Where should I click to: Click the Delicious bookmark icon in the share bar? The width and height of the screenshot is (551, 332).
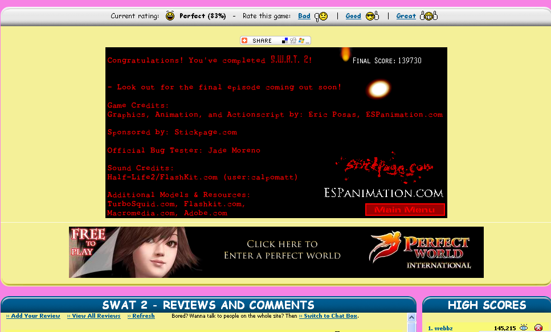coord(285,40)
